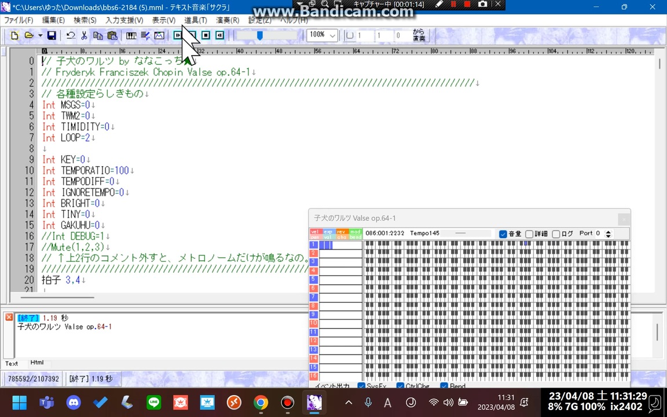Image resolution: width=667 pixels, height=417 pixels.
Task: Uncheck the 音量 checkbox in player
Action: pyautogui.click(x=503, y=234)
